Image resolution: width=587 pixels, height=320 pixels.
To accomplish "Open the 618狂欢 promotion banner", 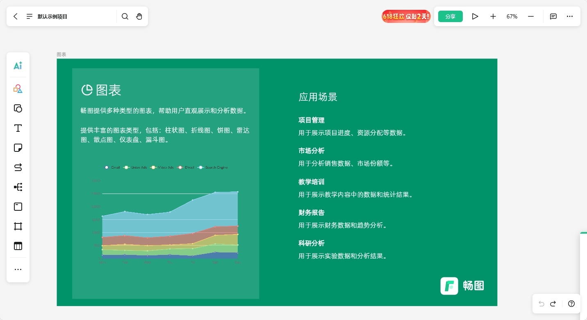I will (406, 16).
